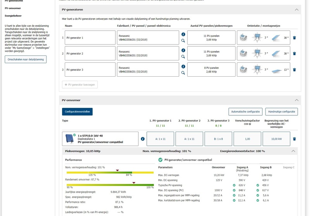This screenshot has width=310, height=216.
Task: Click Nom. vermogensverhouding performance bar
Action: point(110,173)
